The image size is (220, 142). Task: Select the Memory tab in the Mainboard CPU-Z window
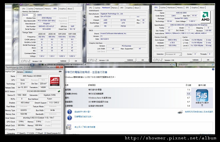click(x=115, y=8)
